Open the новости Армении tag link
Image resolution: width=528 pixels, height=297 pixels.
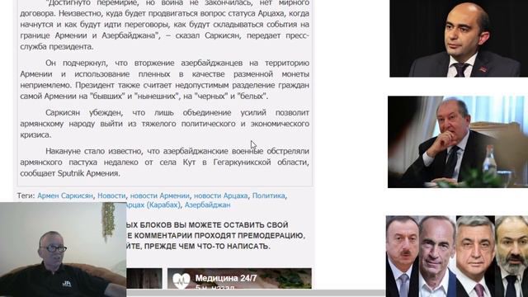tap(159, 196)
